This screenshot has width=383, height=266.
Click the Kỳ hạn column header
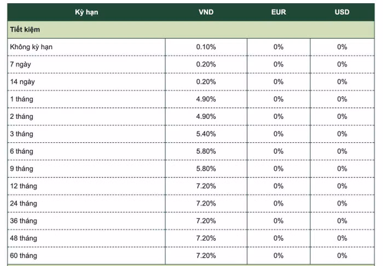click(x=86, y=12)
